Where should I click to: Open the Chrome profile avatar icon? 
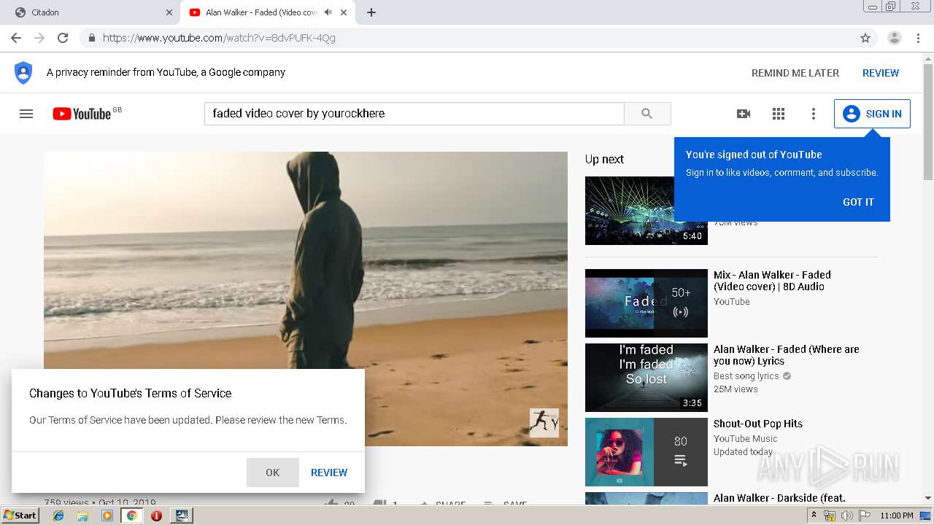[x=895, y=38]
